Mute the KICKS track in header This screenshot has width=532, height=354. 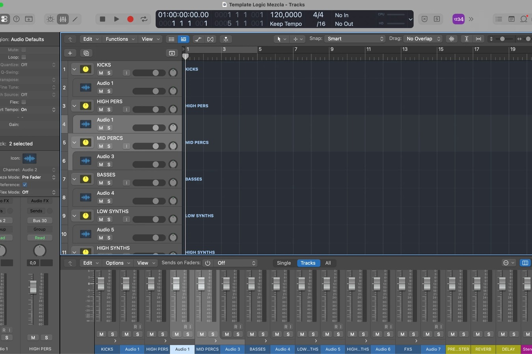tap(101, 73)
